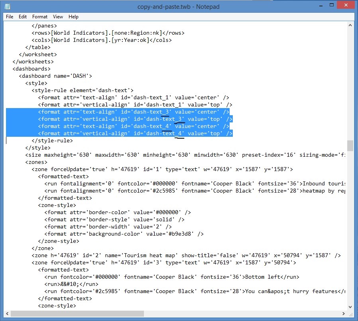
Task: Click the vertical scrollbar up arrow
Action: coord(350,25)
